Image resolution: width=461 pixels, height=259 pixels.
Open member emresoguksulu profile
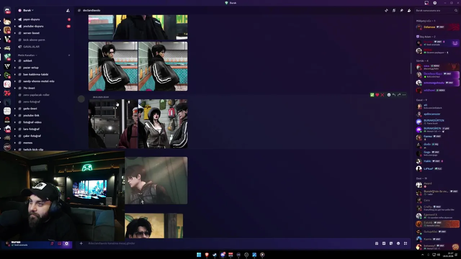[438, 83]
